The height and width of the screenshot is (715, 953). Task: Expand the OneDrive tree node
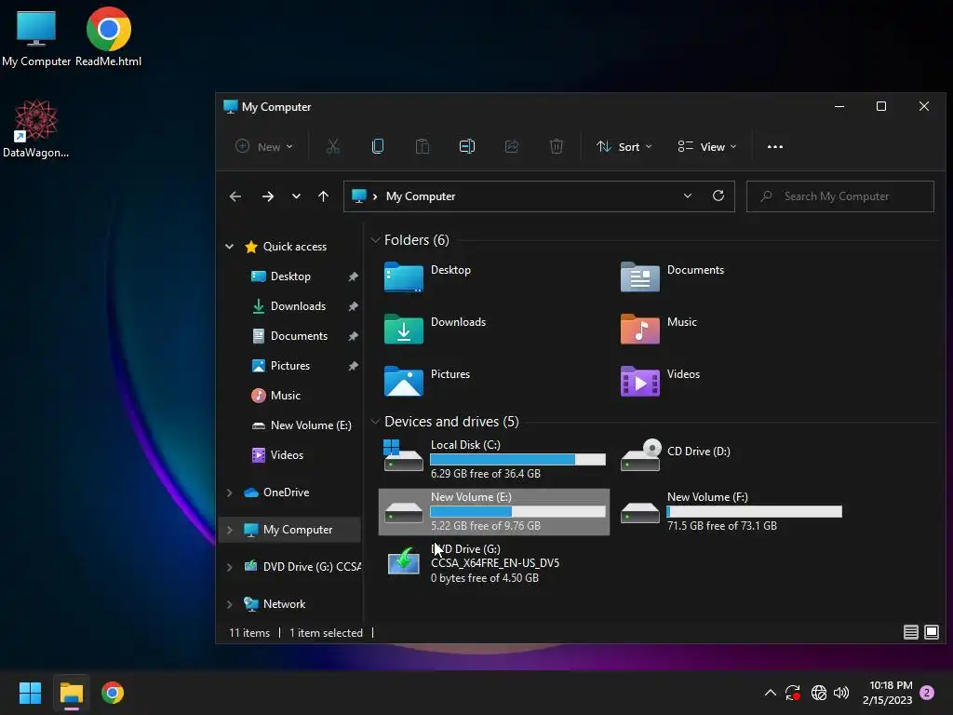tap(229, 492)
